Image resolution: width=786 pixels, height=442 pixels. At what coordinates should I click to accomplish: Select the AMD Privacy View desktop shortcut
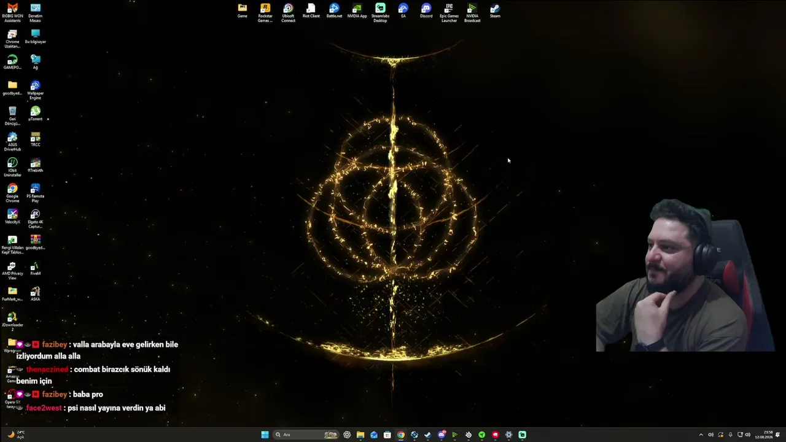click(x=12, y=270)
